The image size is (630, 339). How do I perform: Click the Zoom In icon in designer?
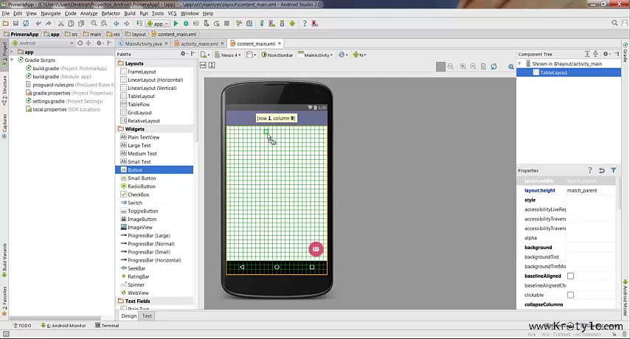[x=463, y=66]
